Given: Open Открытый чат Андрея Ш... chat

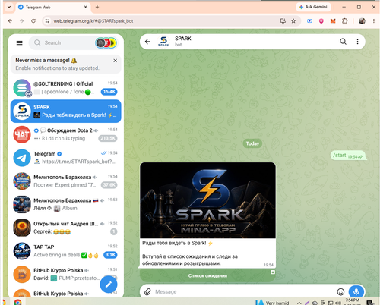Looking at the screenshot, I should point(65,228).
